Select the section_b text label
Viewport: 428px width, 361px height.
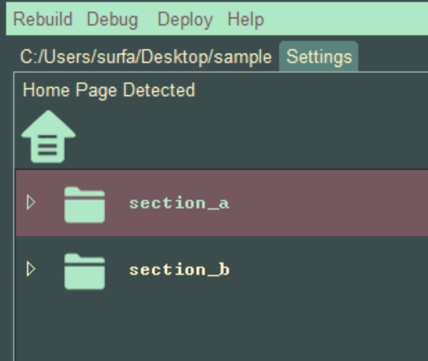tap(179, 270)
